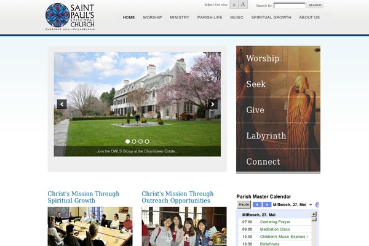Open the MUSIC menu item
This screenshot has width=369, height=246.
tap(237, 17)
